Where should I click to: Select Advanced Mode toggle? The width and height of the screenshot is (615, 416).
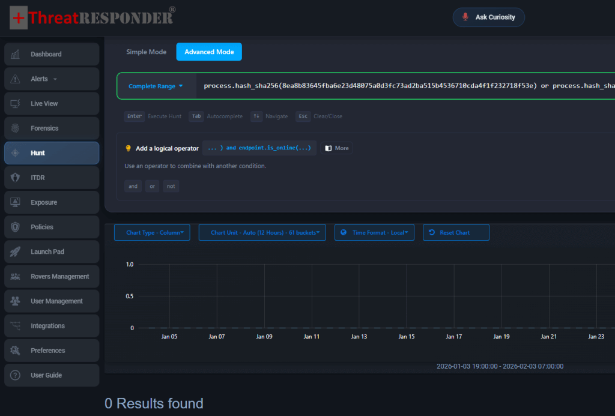208,52
